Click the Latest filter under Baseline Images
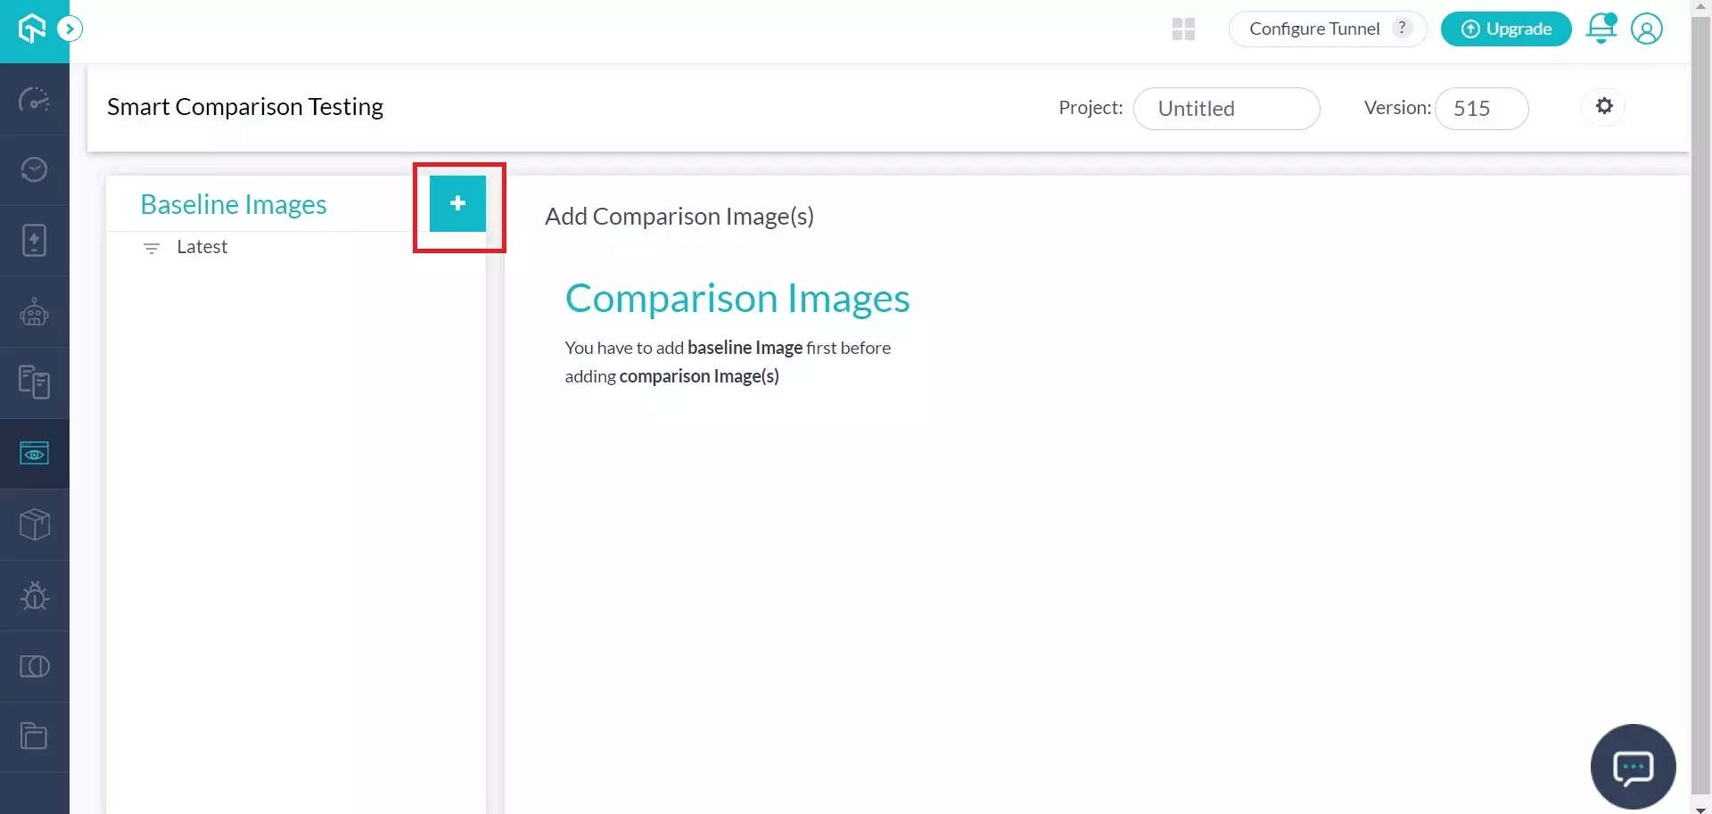The image size is (1712, 814). click(202, 247)
